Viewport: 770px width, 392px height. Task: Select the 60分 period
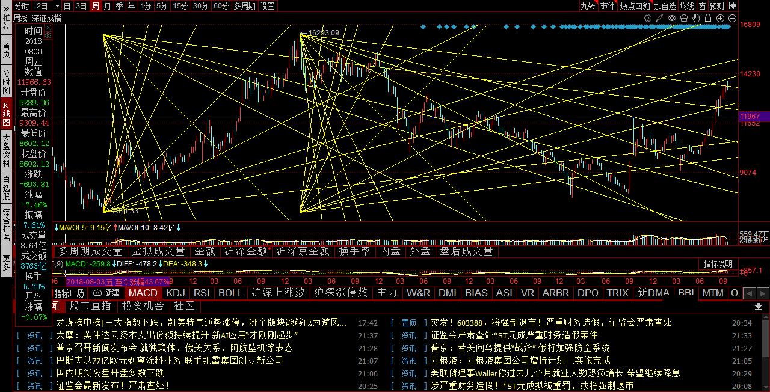pyautogui.click(x=221, y=6)
